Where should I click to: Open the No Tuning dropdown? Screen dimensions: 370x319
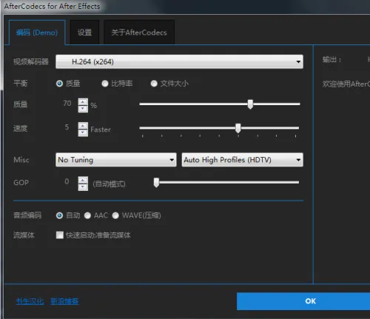116,160
